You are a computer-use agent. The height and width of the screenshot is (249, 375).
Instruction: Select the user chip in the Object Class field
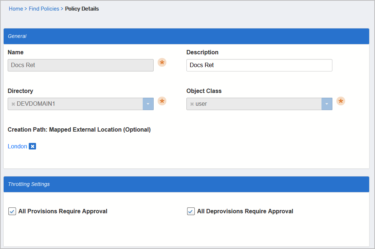[202, 104]
